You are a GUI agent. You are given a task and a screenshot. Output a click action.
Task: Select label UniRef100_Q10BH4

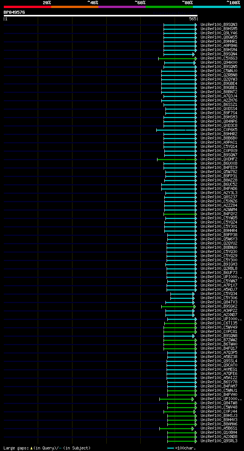219,433
